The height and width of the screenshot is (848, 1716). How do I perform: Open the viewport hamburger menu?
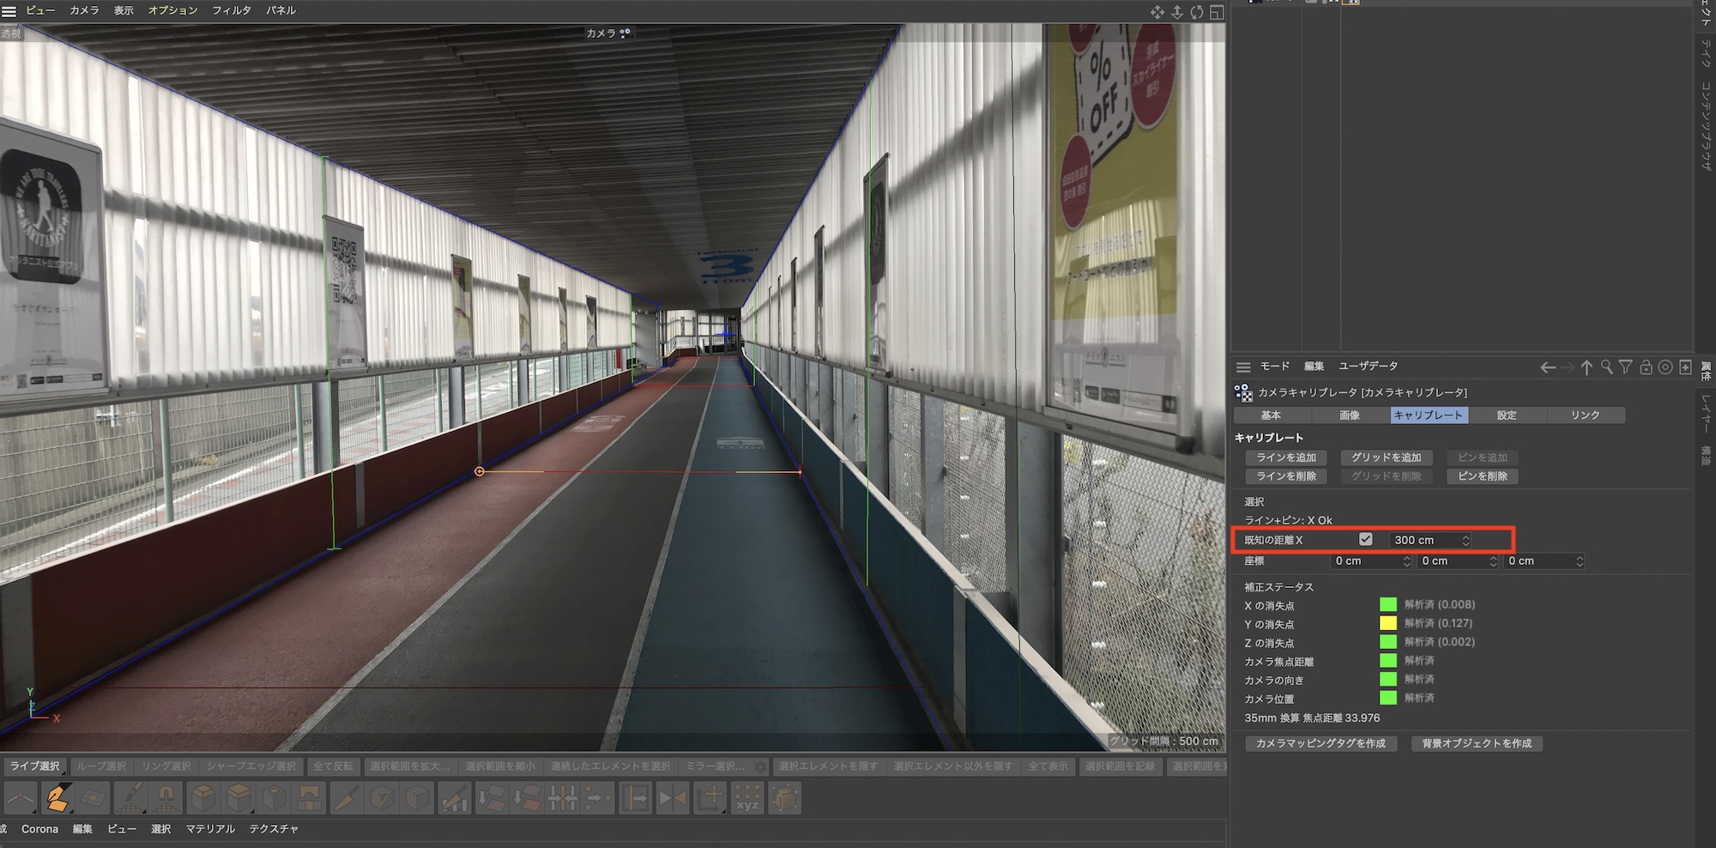pyautogui.click(x=9, y=11)
